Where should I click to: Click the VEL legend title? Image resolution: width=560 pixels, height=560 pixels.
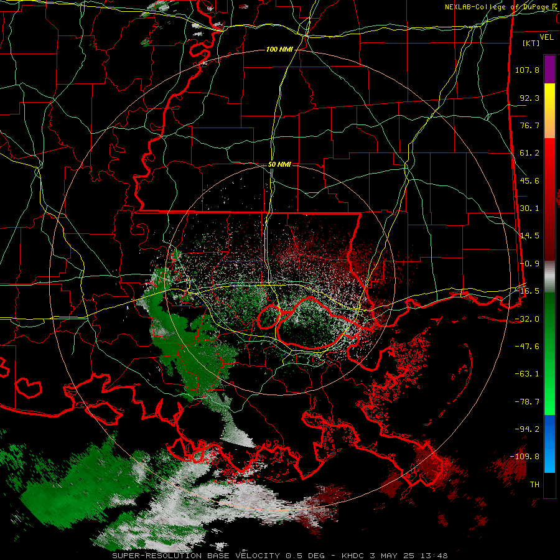tap(547, 37)
